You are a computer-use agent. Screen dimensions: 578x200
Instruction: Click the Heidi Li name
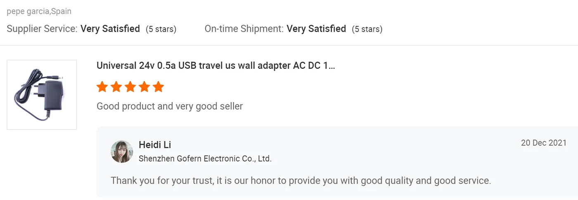[155, 145]
